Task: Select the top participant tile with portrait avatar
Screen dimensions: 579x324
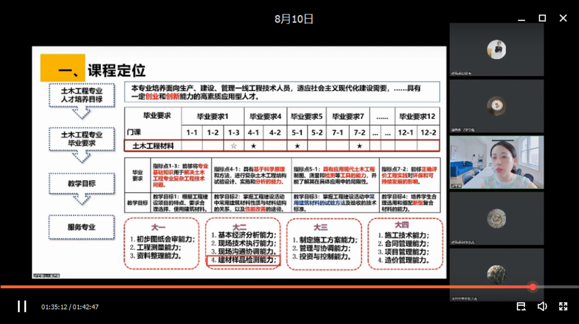Action: [496, 50]
